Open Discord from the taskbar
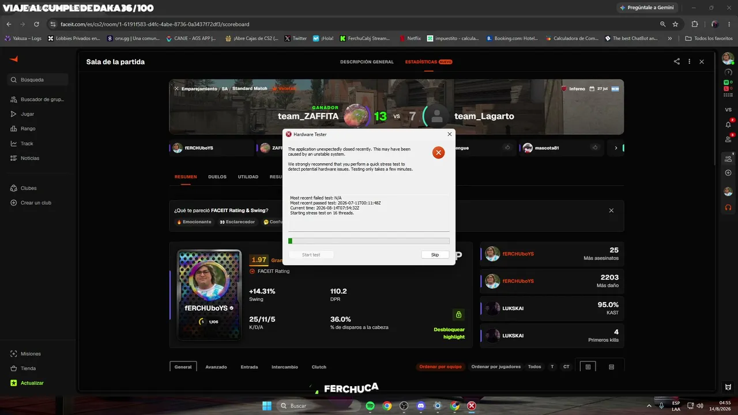738x415 pixels. click(x=421, y=406)
